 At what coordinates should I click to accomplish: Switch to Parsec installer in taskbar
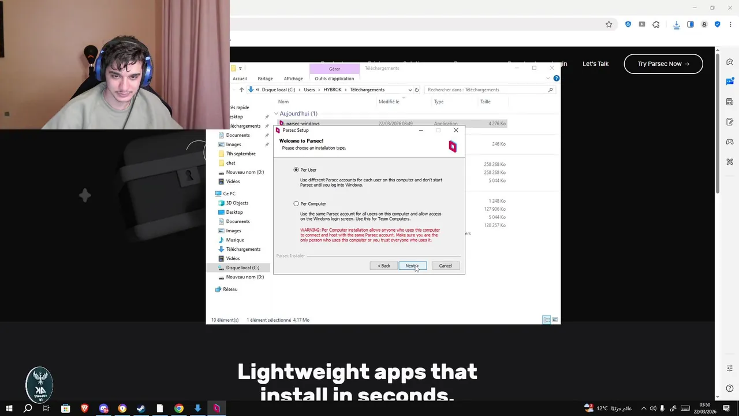[x=217, y=408]
